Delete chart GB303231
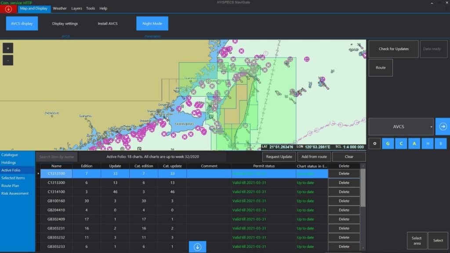 click(x=344, y=228)
